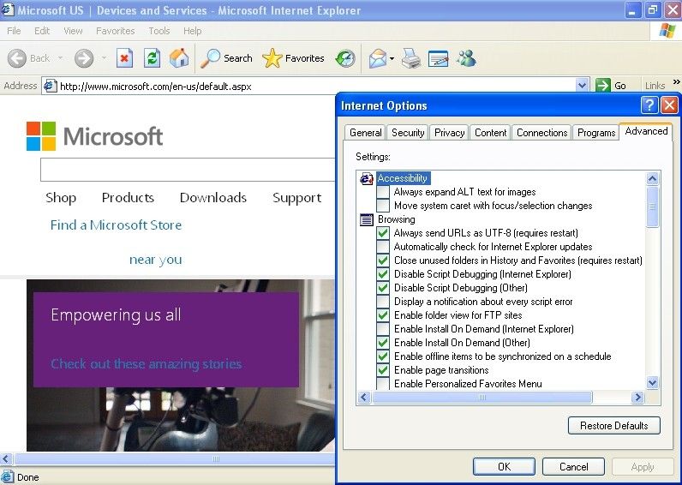The width and height of the screenshot is (682, 485).
Task: Go to the Home page icon
Action: click(x=179, y=58)
